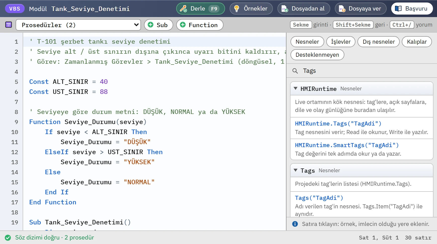Click the pencil icon on Derle button
This screenshot has width=437, height=244.
pyautogui.click(x=183, y=9)
